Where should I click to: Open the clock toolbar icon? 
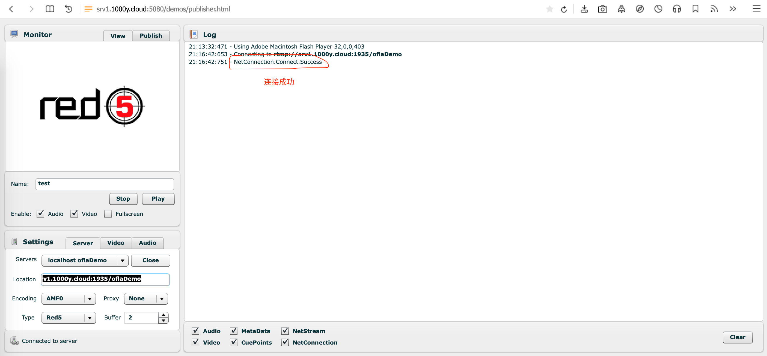pyautogui.click(x=658, y=9)
